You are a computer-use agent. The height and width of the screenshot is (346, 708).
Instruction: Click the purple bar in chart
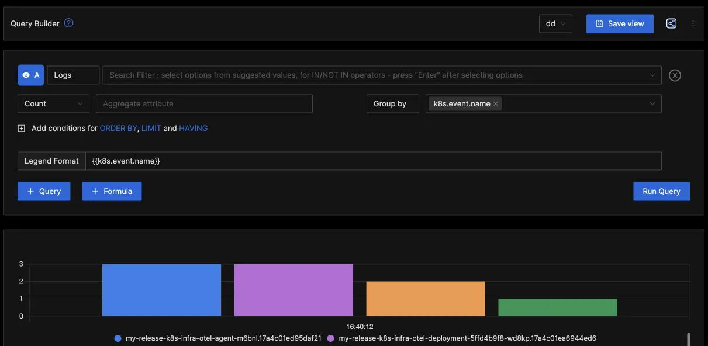click(x=293, y=290)
